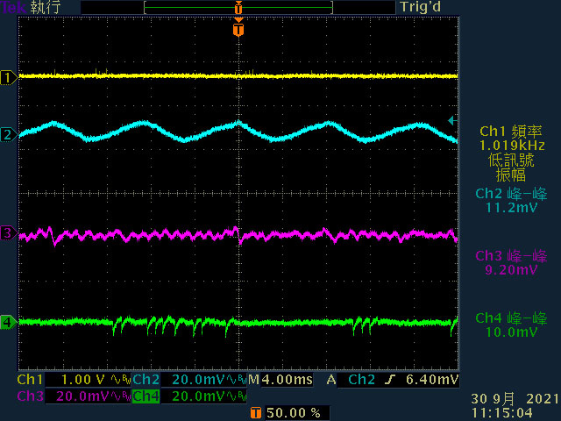The image size is (561, 421).
Task: Click the channel 1 ground marker
Action: pos(9,77)
